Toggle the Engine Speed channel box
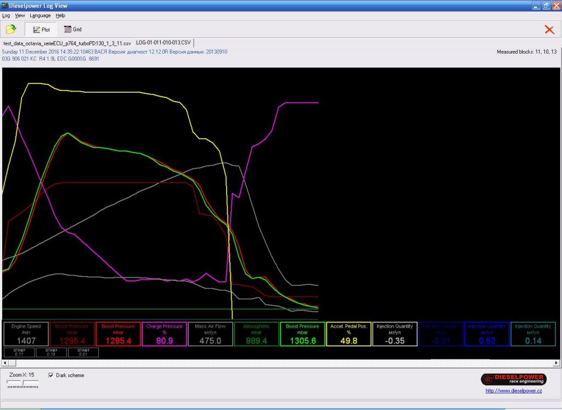The image size is (562, 410). pos(26,334)
